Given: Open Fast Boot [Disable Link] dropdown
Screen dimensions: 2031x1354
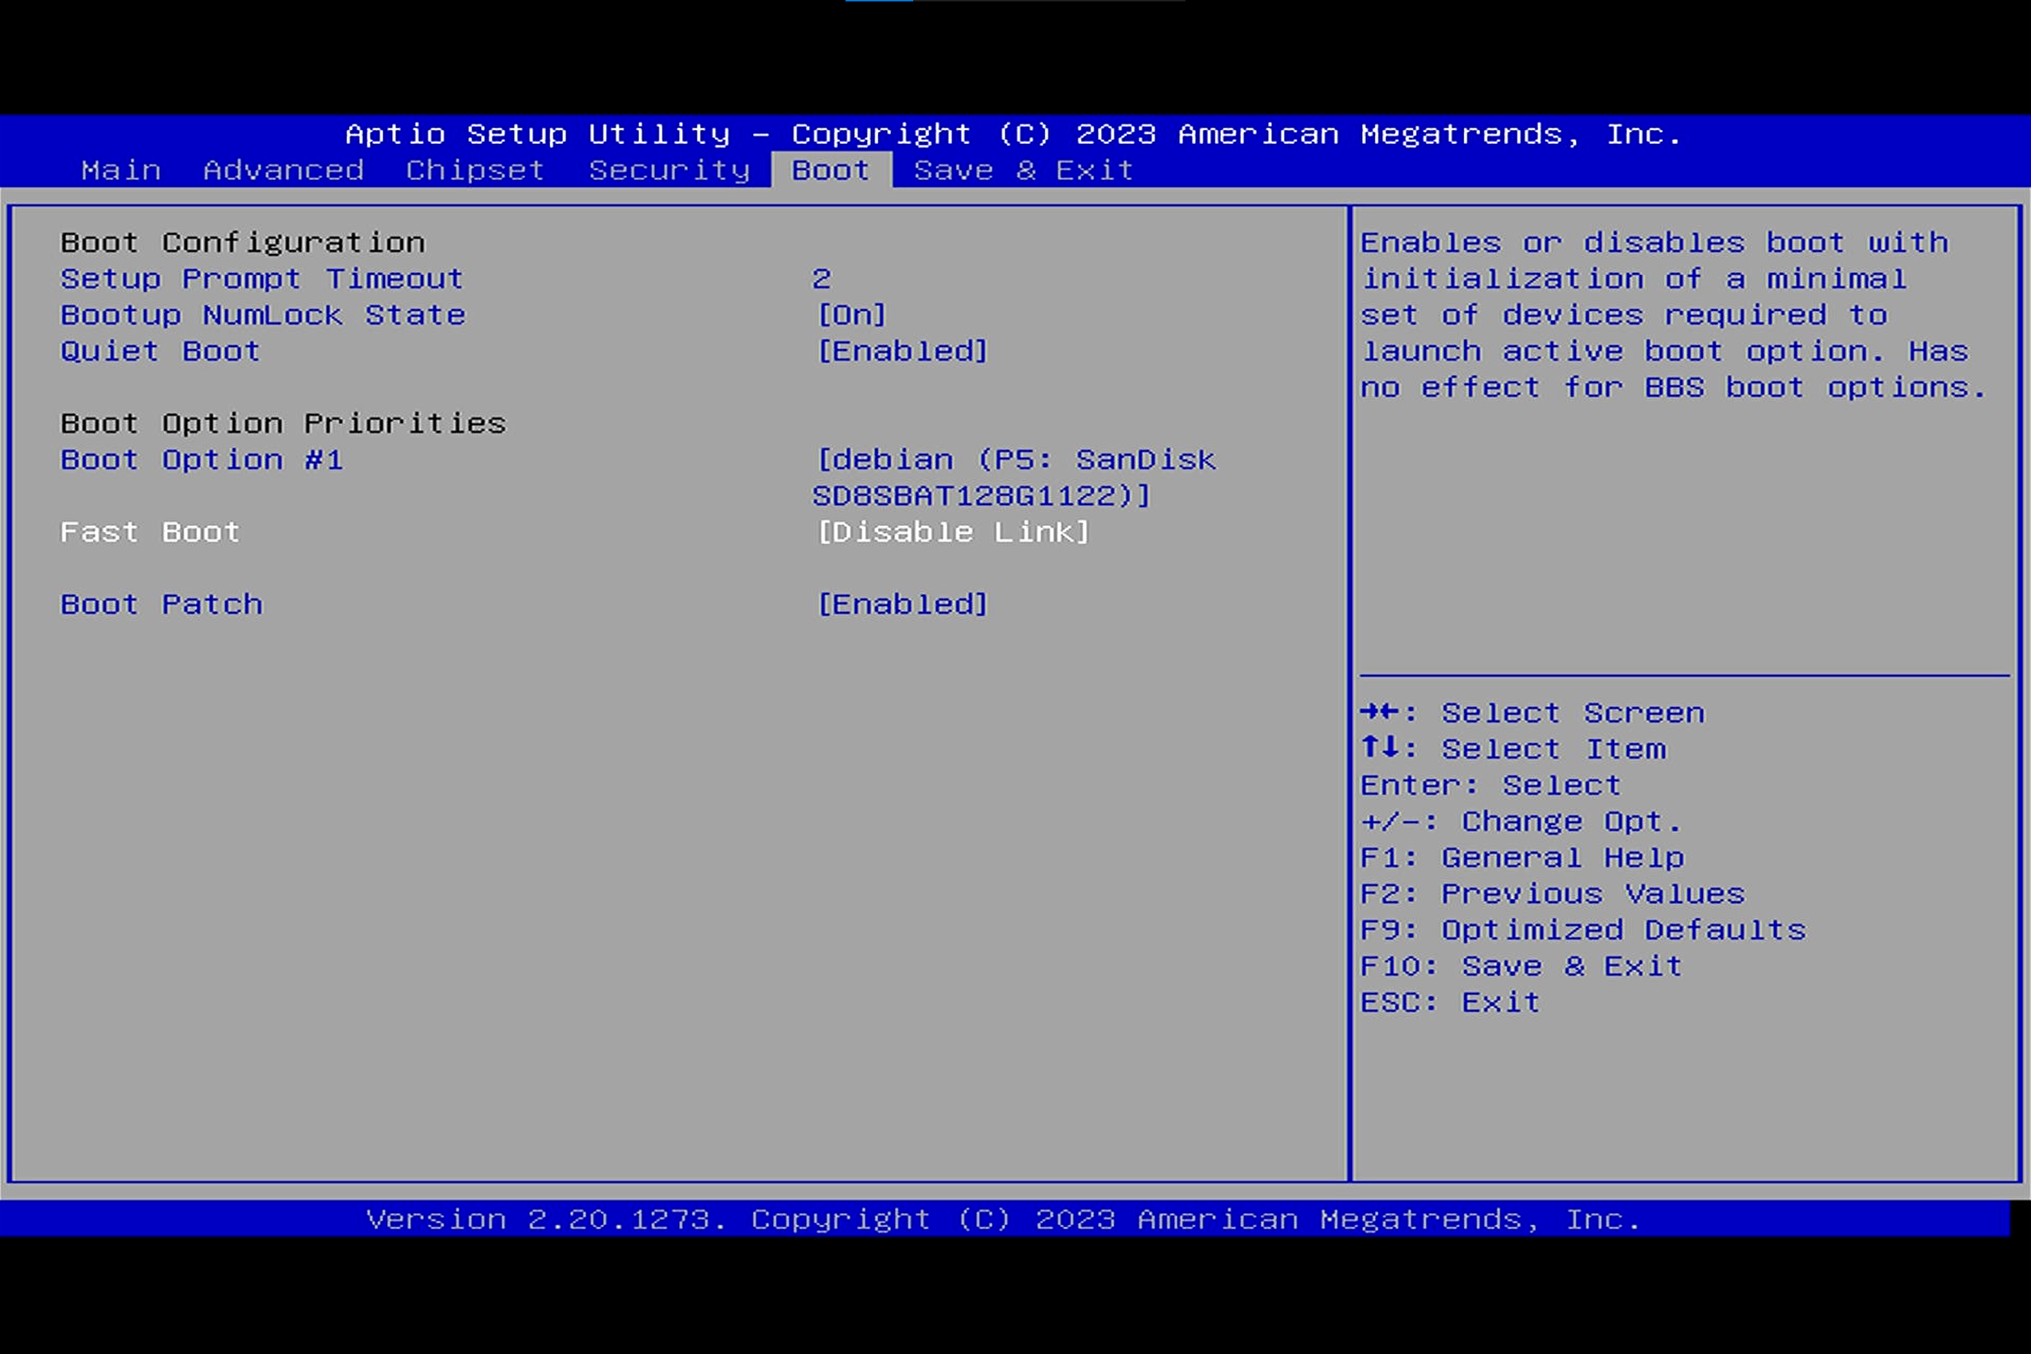Looking at the screenshot, I should tap(953, 532).
